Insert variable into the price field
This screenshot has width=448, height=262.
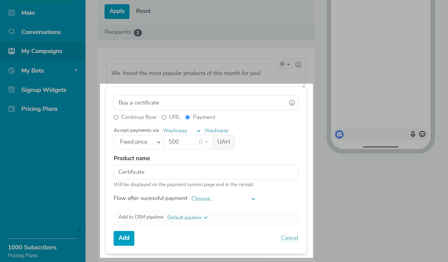203,142
